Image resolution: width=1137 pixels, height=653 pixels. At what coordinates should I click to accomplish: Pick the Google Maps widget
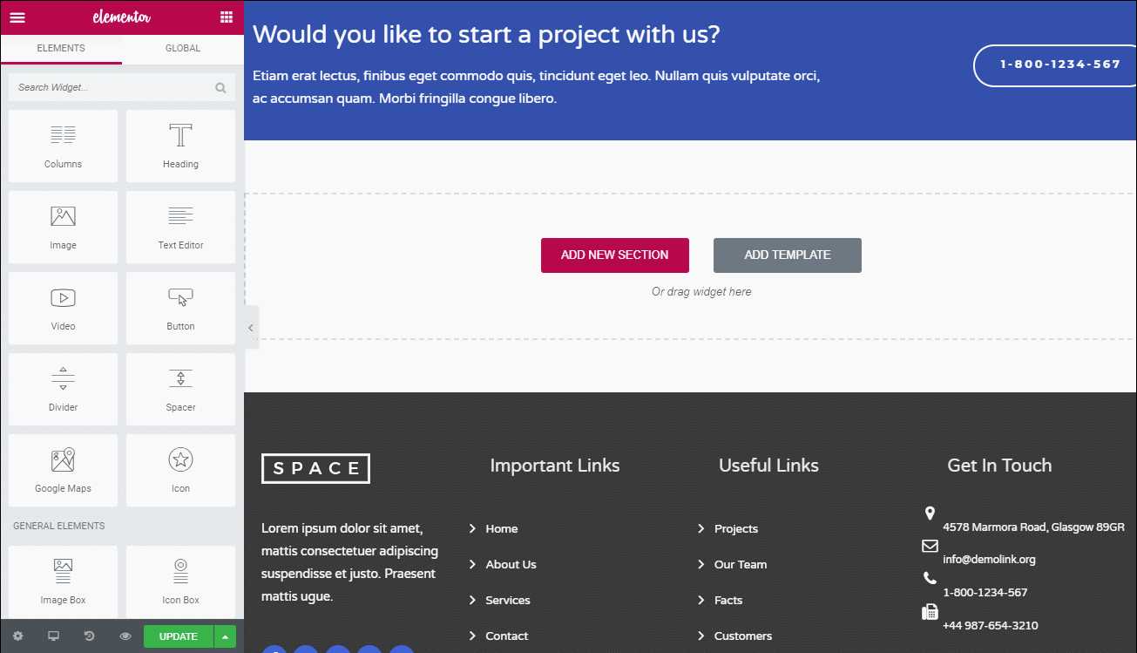point(63,470)
